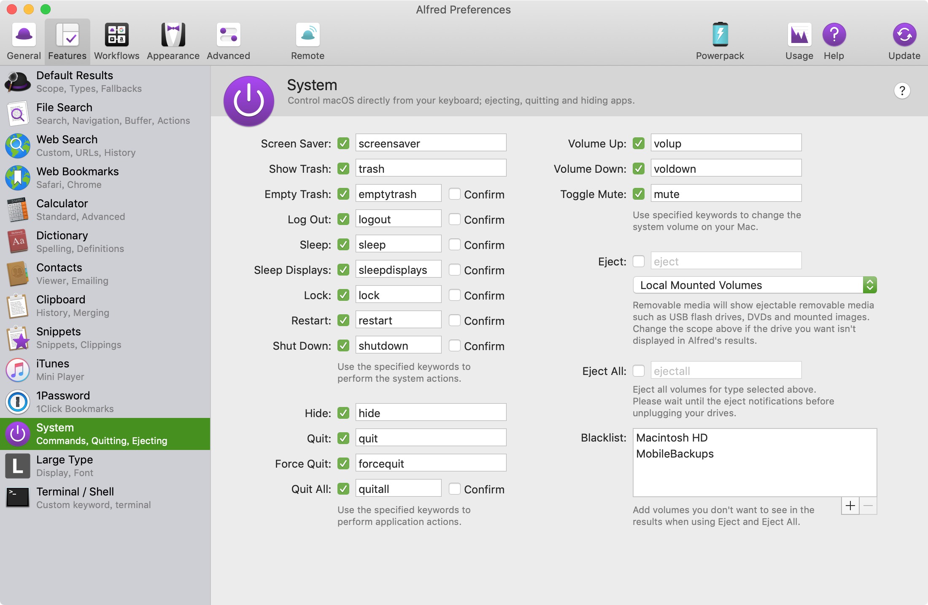Select Clipboard in the sidebar
Screen dimensions: 928x605
pyautogui.click(x=105, y=306)
